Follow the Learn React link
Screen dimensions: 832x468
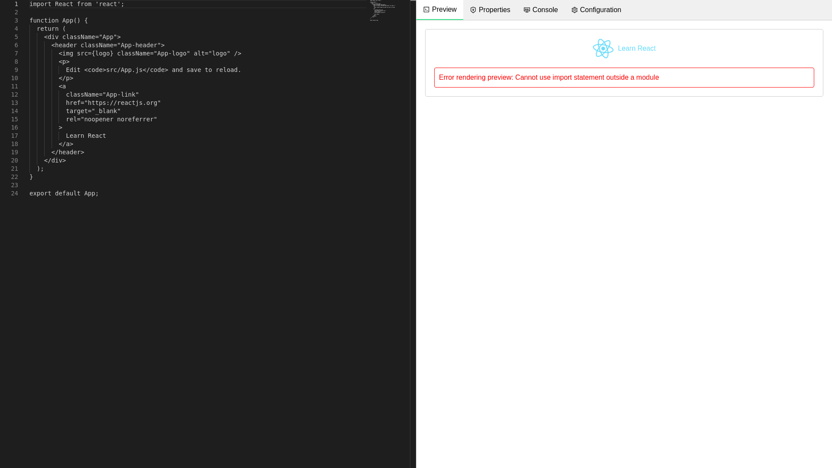click(x=637, y=49)
